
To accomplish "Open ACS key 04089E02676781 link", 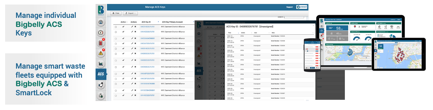I will tap(147, 60).
